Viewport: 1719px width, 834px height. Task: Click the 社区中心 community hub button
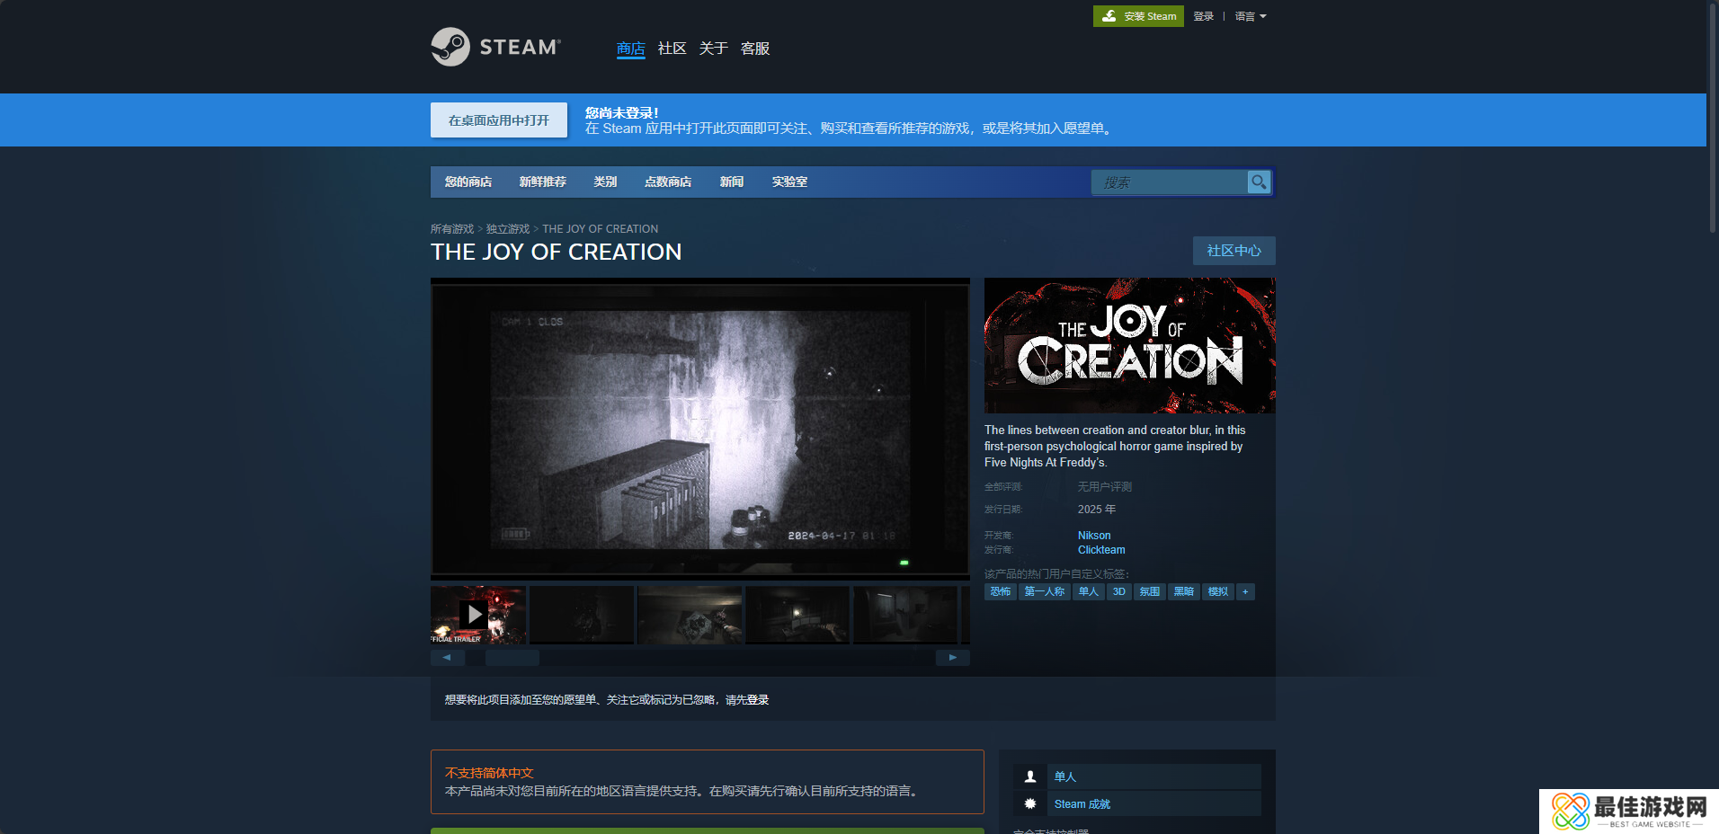[x=1234, y=251]
